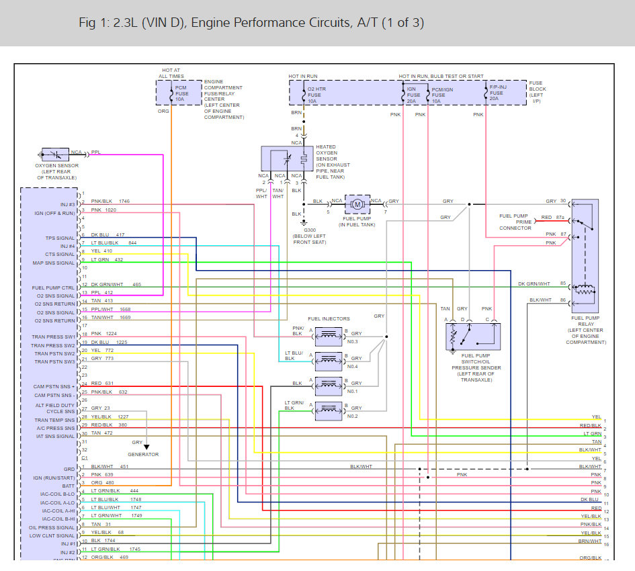Click the 'FUEL PUMP CTRL' pin label
Viewport: 635px width, 571px height.
tap(53, 288)
